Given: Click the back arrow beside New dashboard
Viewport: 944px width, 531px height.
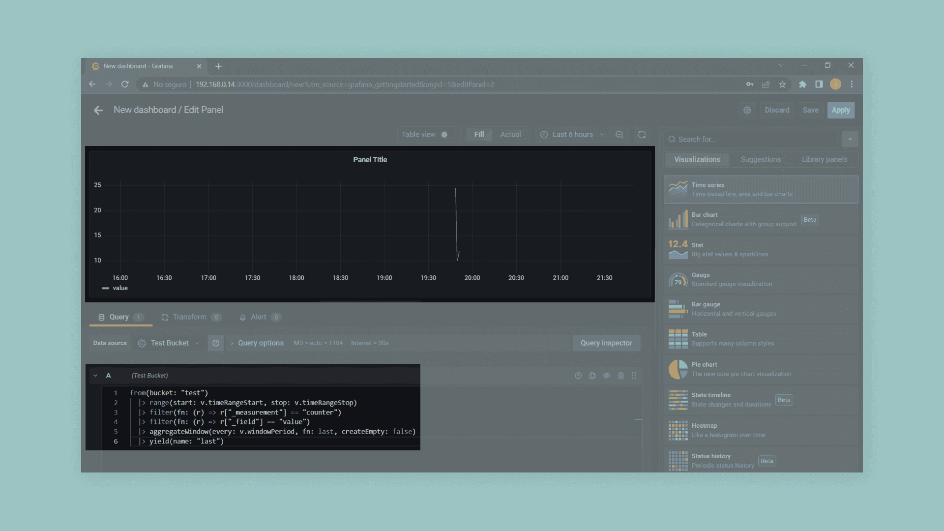Looking at the screenshot, I should click(98, 110).
